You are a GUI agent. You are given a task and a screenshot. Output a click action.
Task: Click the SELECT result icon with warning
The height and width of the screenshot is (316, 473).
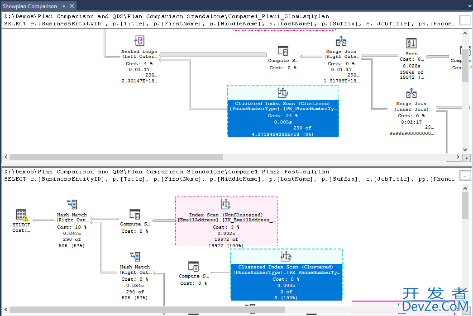[21, 215]
